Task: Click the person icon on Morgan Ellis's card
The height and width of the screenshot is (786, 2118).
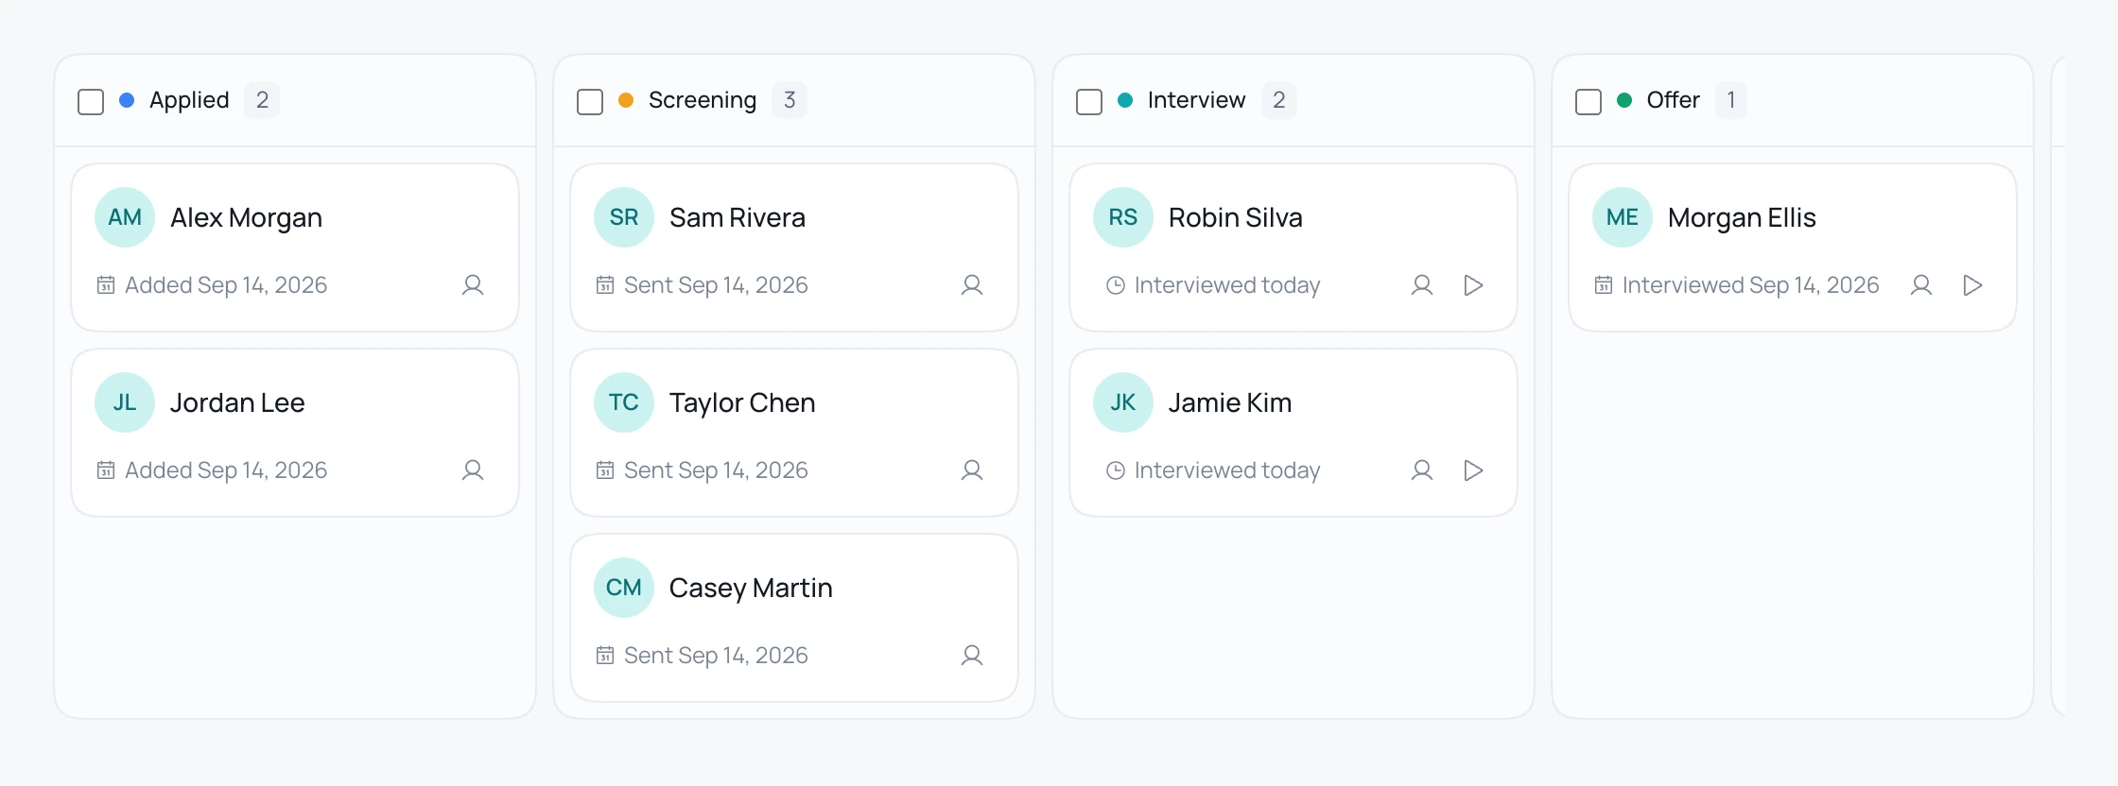Action: 1921,285
